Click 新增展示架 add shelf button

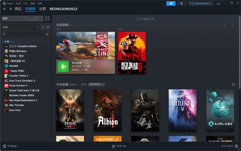(x=145, y=19)
